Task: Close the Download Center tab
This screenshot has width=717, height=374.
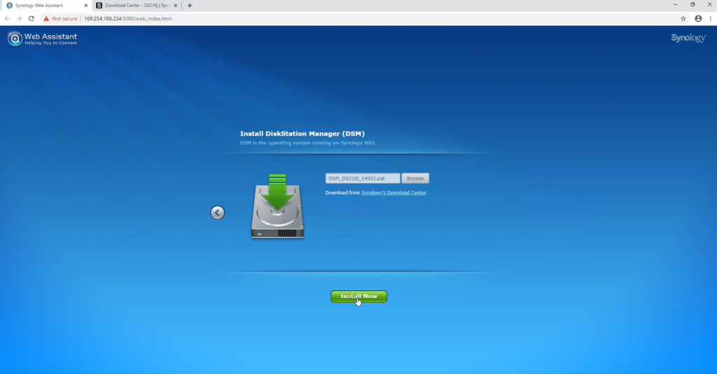Action: point(175,6)
